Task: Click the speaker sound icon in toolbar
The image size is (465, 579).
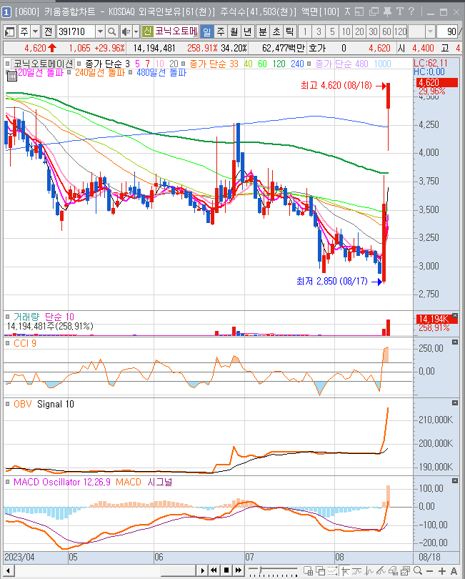Action: coord(126,31)
